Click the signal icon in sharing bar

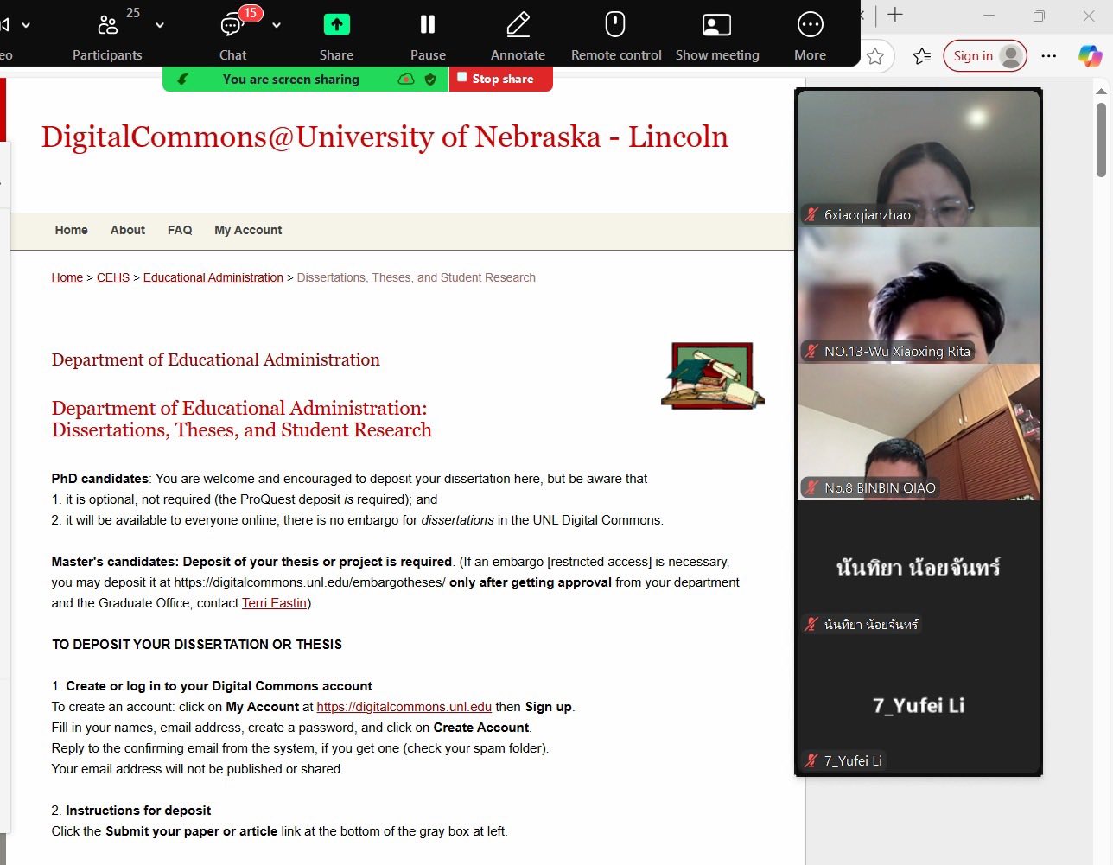(x=182, y=80)
